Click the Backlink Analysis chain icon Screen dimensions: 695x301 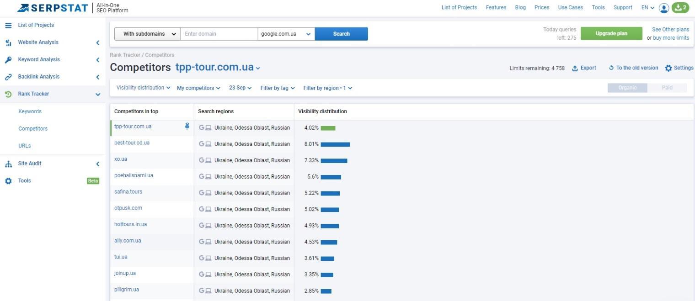[8, 77]
